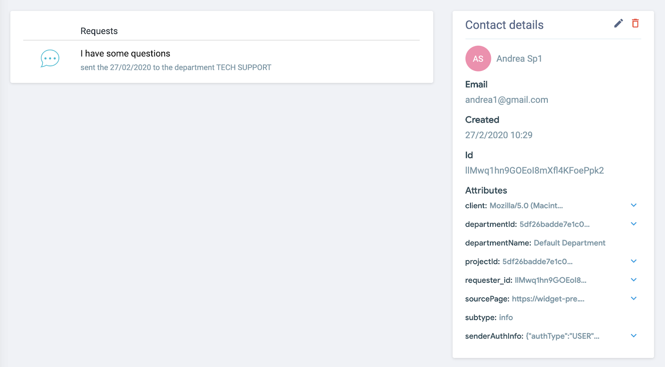Click the Created date 27/2/2020 10:29
Screen dimensions: 665x367
tap(498, 135)
